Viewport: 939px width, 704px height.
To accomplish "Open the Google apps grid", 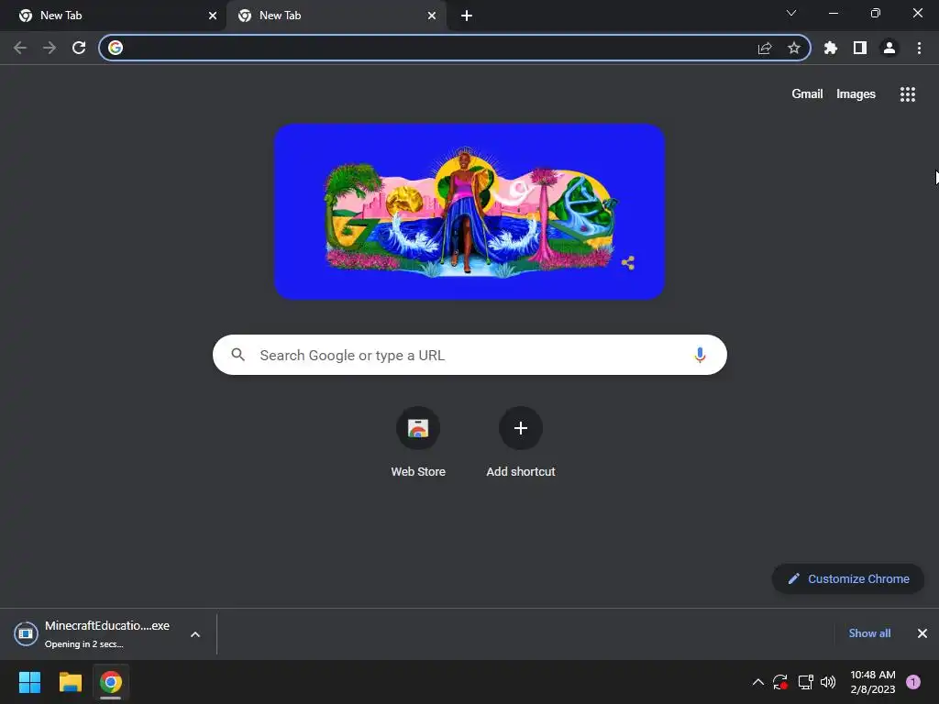I will coord(907,94).
